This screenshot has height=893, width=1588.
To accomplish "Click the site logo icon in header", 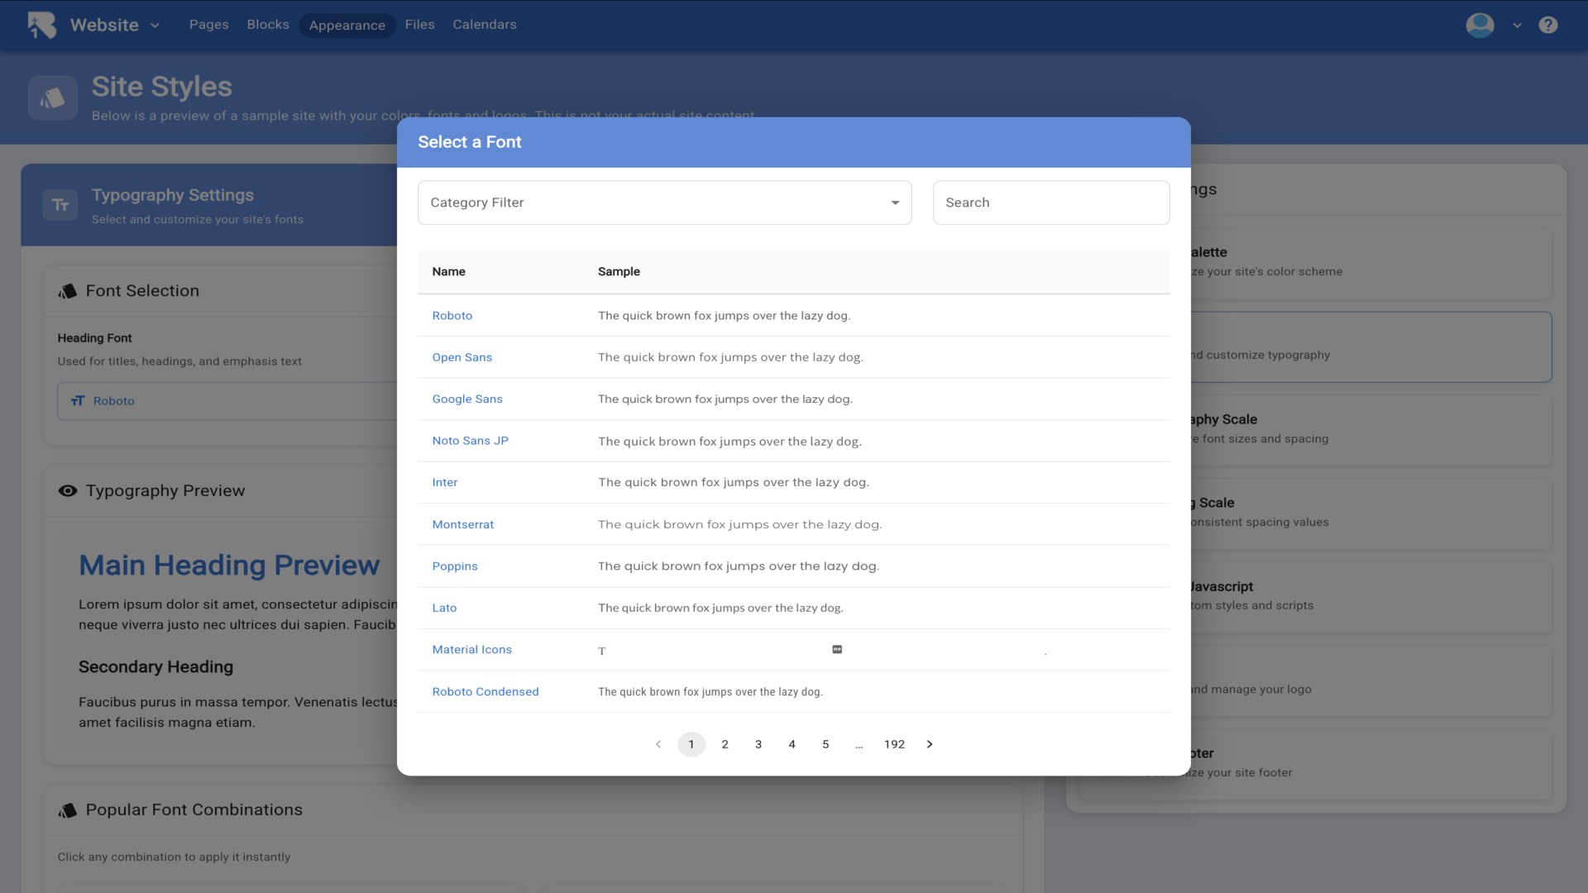I will pyautogui.click(x=42, y=25).
